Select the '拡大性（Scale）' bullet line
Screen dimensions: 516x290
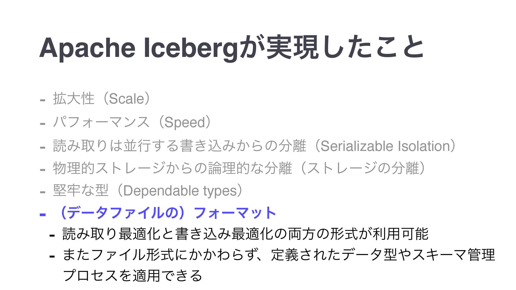103,98
